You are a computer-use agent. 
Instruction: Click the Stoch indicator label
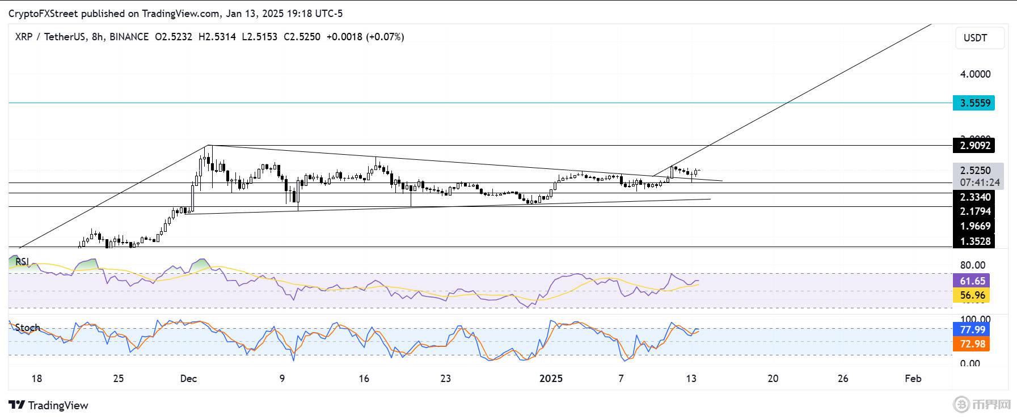coord(27,328)
